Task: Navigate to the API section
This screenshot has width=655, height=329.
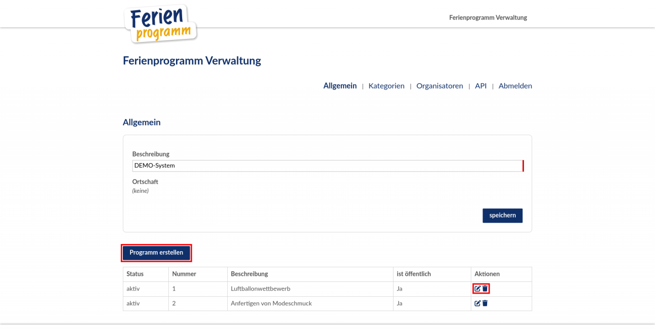Action: point(481,86)
